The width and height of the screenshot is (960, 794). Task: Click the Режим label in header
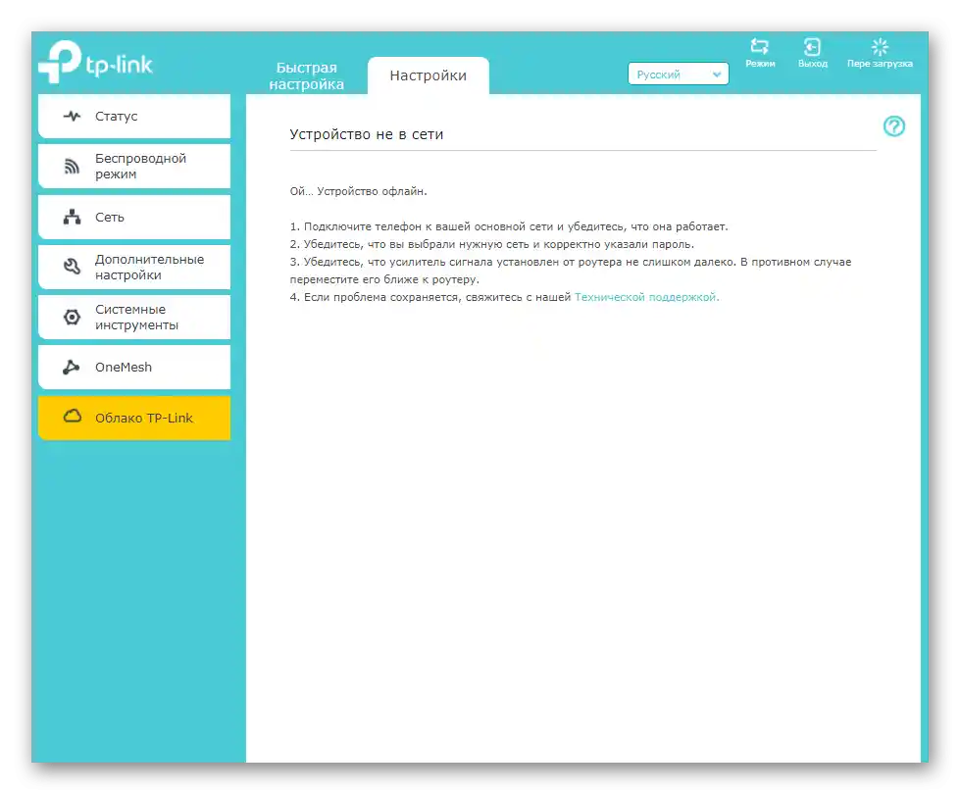click(760, 64)
